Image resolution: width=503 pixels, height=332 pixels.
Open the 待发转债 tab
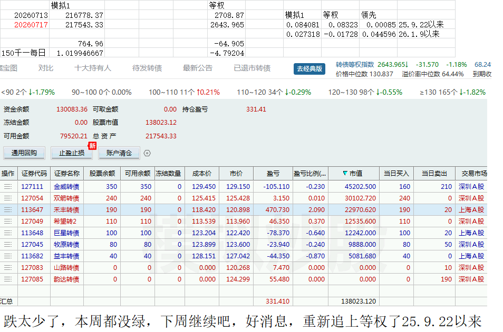[x=147, y=68]
